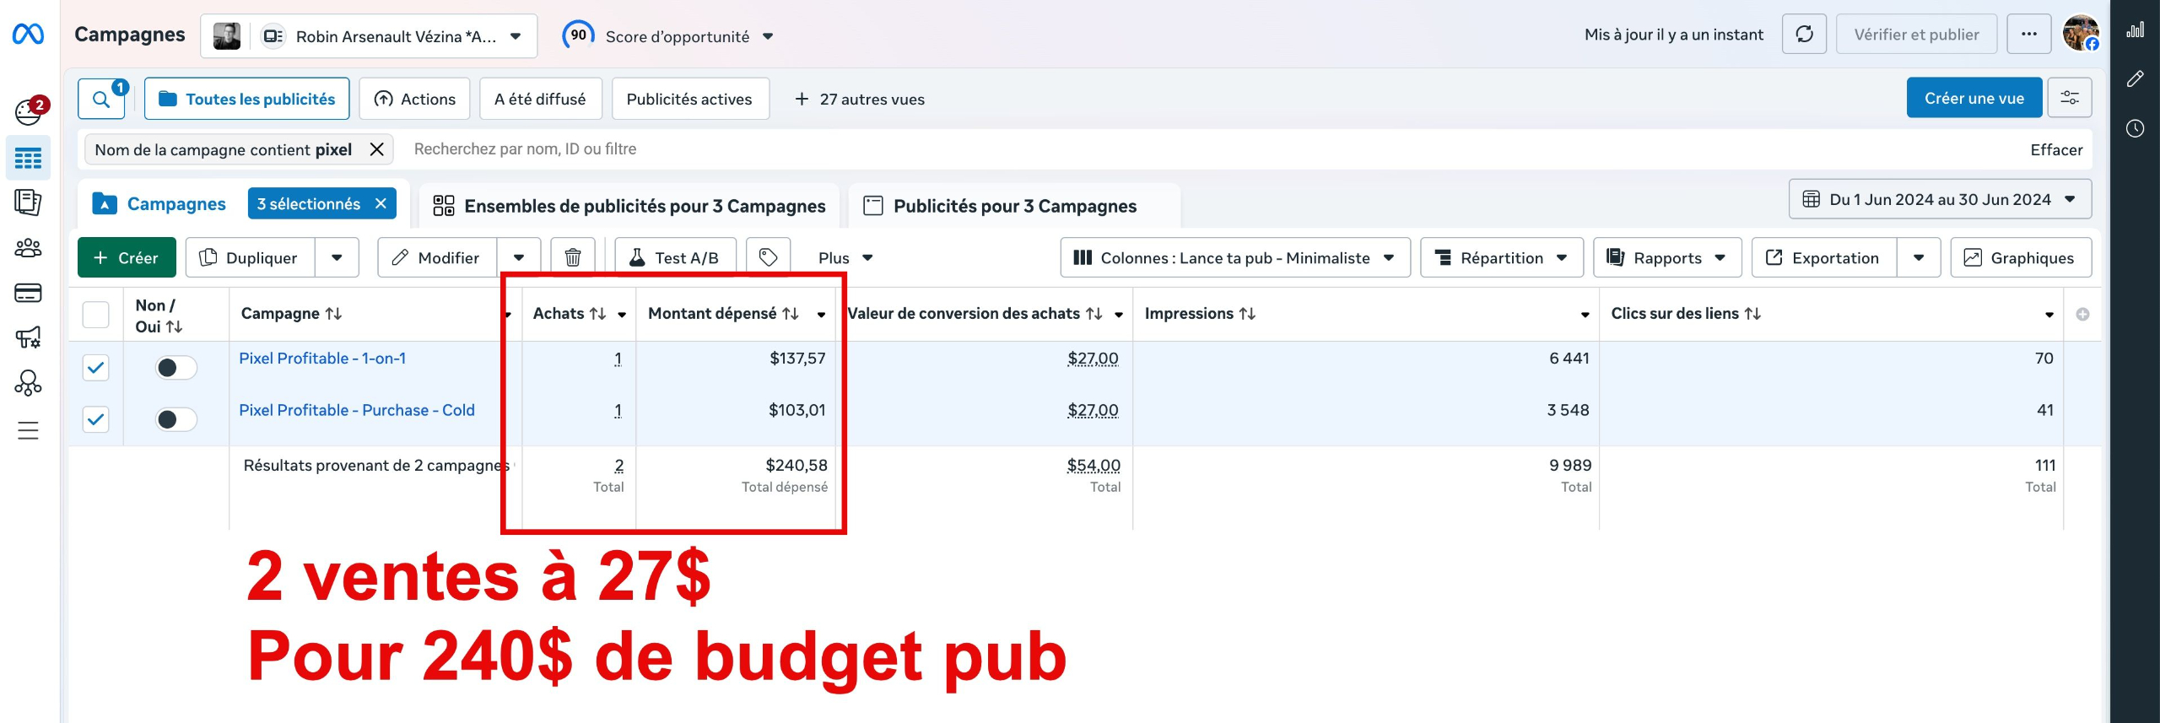Toggle on Pixel Profitable - 1-on-1 campaign
The height and width of the screenshot is (723, 2160).
click(176, 368)
